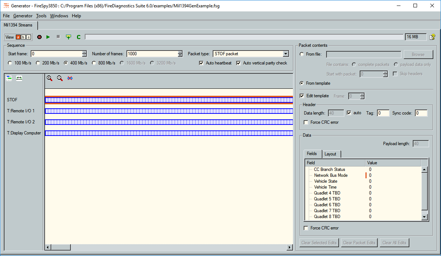
Task: Click the stop generation icon
Action: pyautogui.click(x=58, y=37)
